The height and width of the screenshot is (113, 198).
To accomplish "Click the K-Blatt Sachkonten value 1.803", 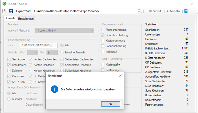I will click(185, 48).
